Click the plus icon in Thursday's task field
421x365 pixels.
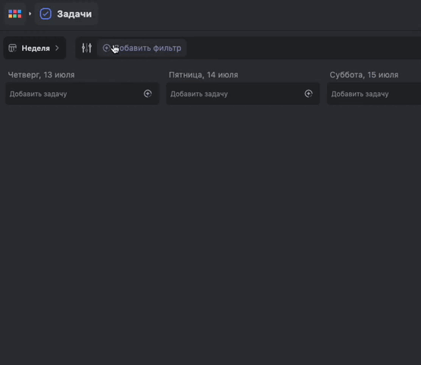pyautogui.click(x=148, y=93)
